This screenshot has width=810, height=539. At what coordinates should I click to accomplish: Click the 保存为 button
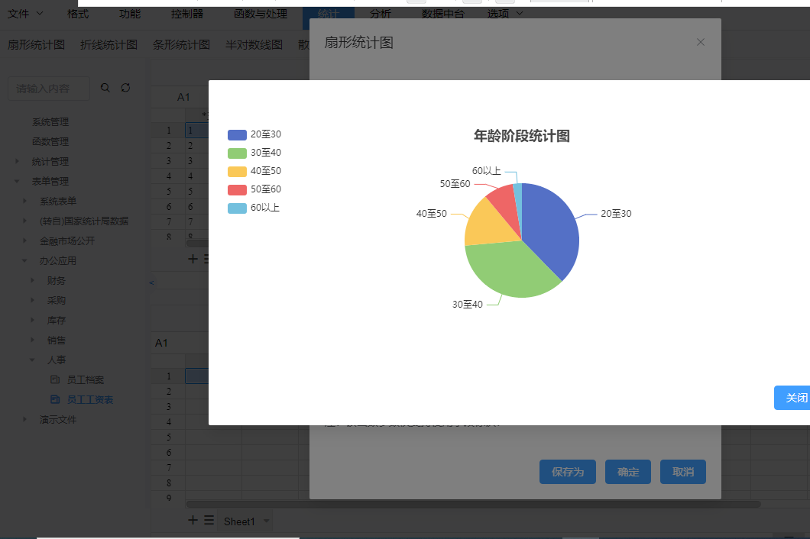click(568, 472)
